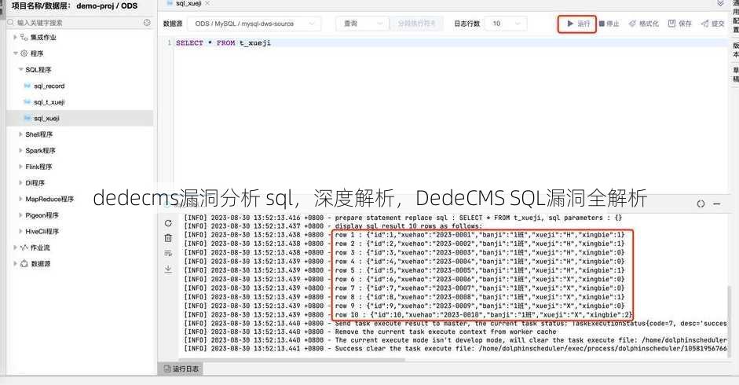
Task: Click the 项目名称/数据层 demo-proj / ODS header
Action: 75,6
